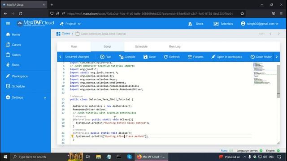Open Suites in the sidebar
Viewport: 287px width, 161px height.
pyautogui.click(x=13, y=55)
